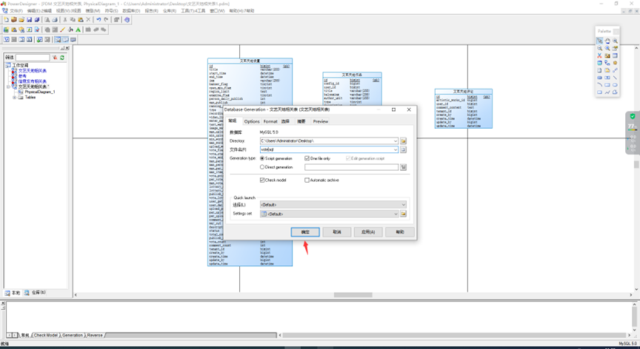Image resolution: width=640 pixels, height=349 pixels.
Task: Open the file name dropdown arrow
Action: (395, 149)
